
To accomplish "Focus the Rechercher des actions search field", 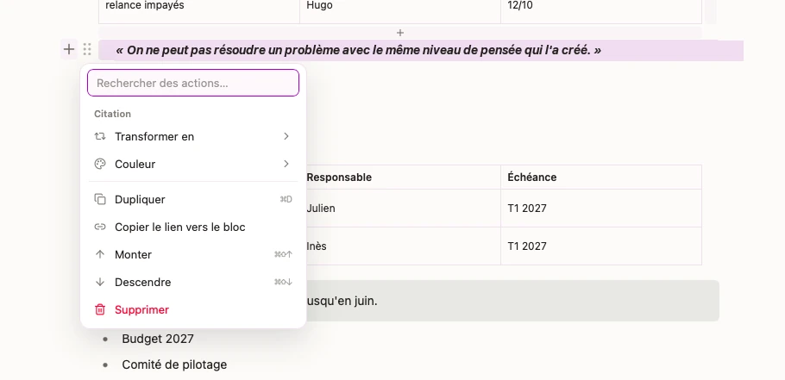I will pos(193,83).
